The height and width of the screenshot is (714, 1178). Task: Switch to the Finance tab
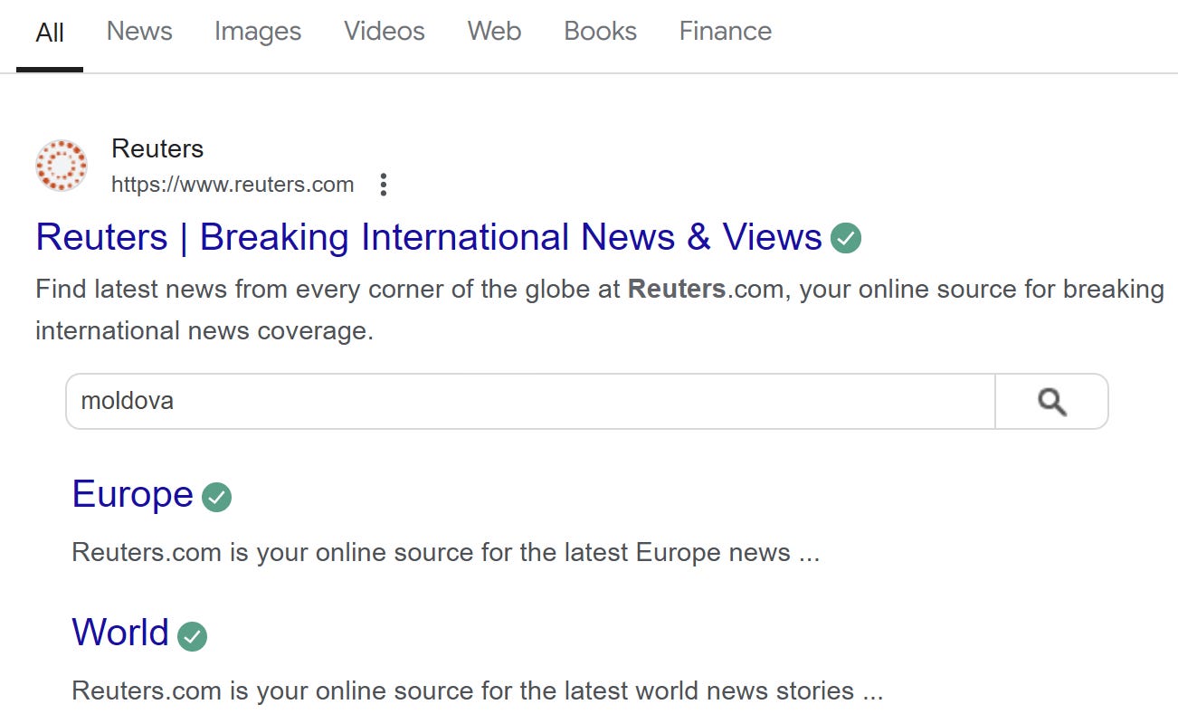[x=726, y=32]
